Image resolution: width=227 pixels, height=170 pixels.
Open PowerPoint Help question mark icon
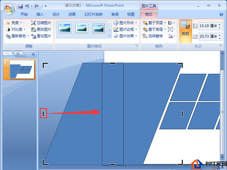click(221, 14)
